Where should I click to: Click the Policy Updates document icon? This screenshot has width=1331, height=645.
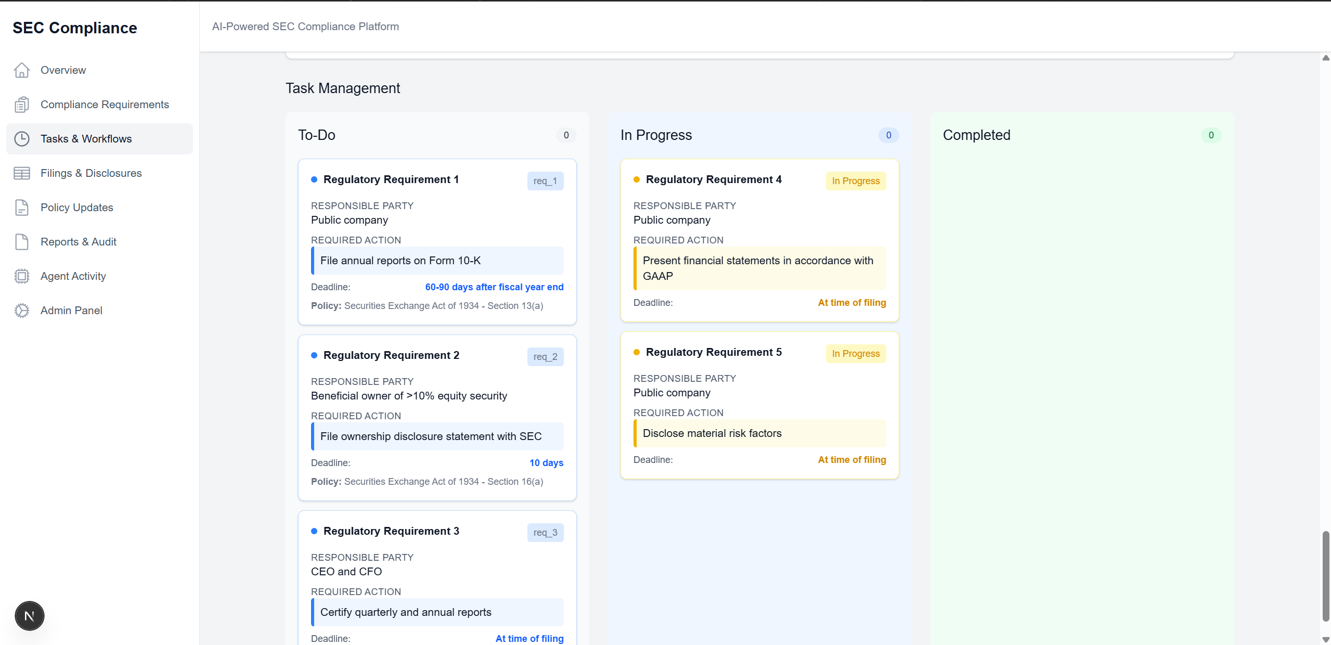[x=22, y=208]
